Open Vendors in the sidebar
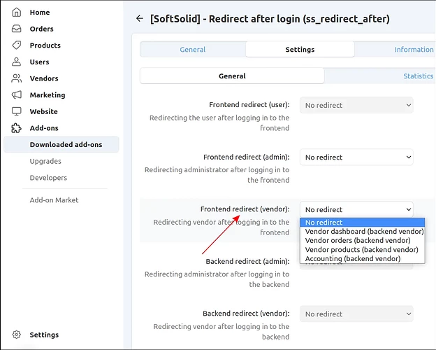 tap(44, 78)
